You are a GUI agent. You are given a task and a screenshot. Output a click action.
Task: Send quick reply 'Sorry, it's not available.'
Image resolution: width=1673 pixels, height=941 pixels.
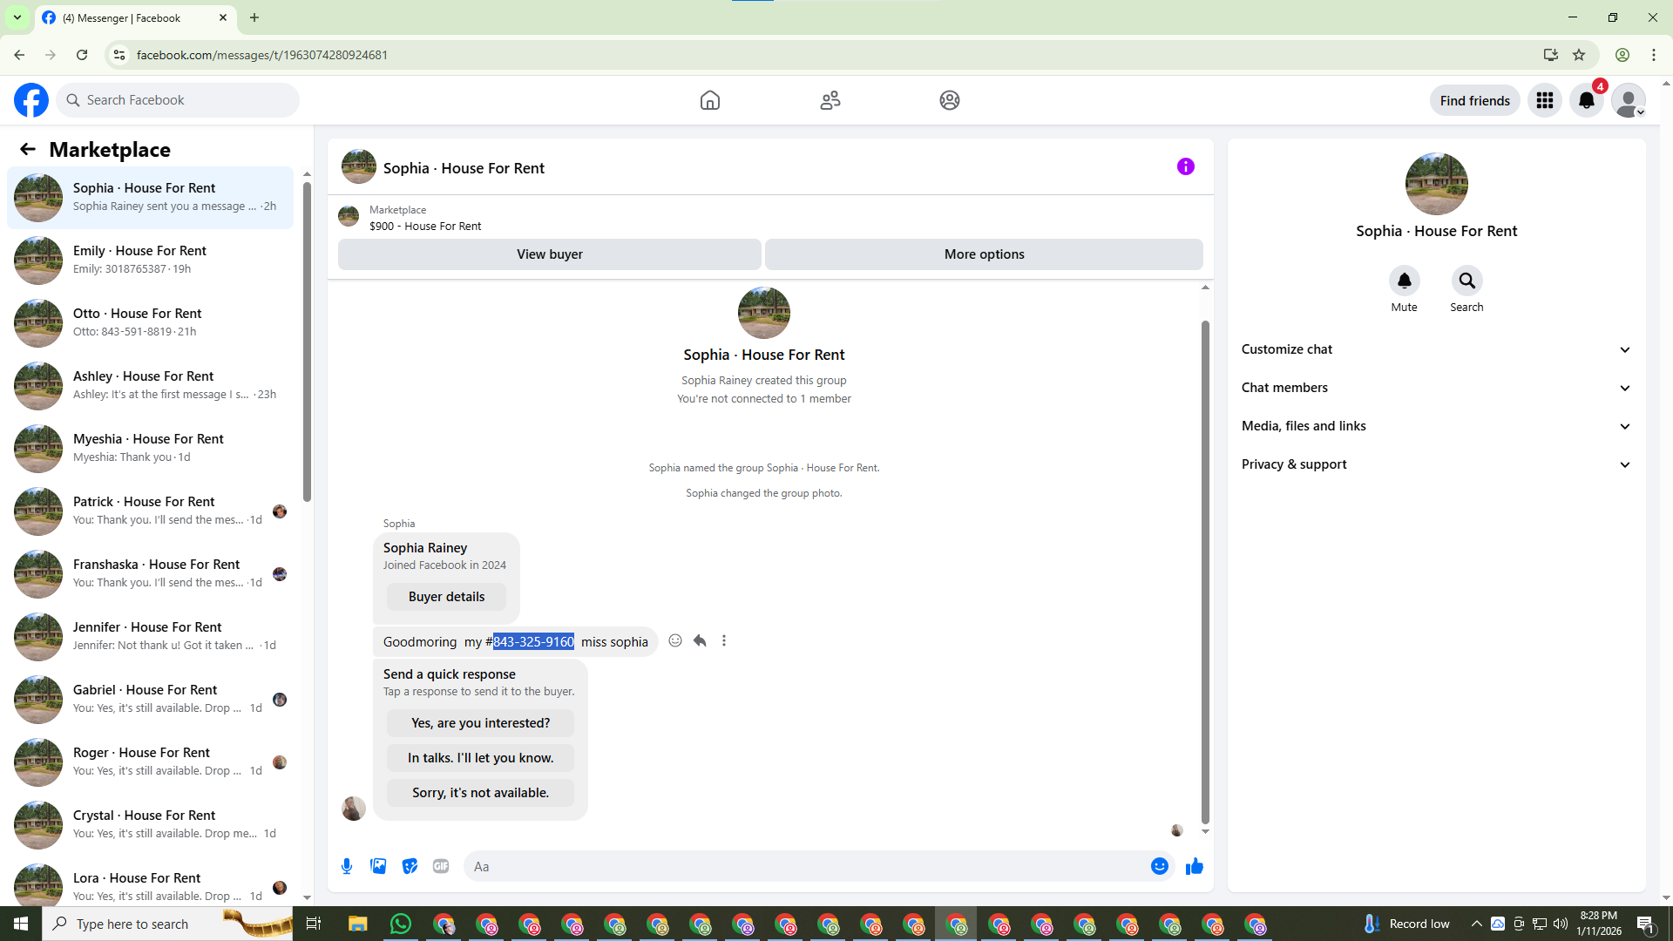pos(480,793)
